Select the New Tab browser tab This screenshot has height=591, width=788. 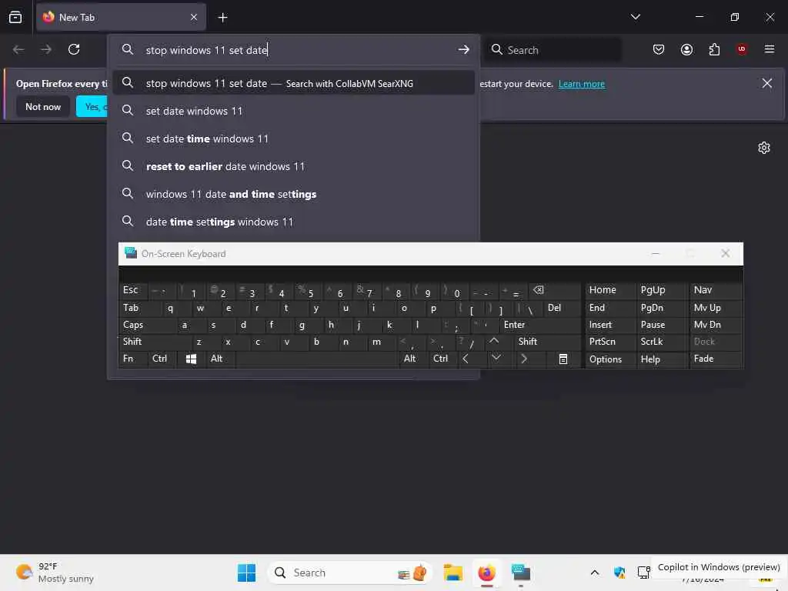pos(121,17)
